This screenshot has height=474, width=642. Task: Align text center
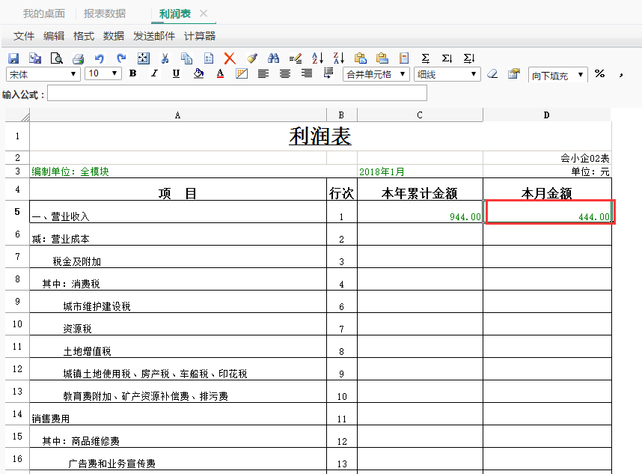click(285, 73)
